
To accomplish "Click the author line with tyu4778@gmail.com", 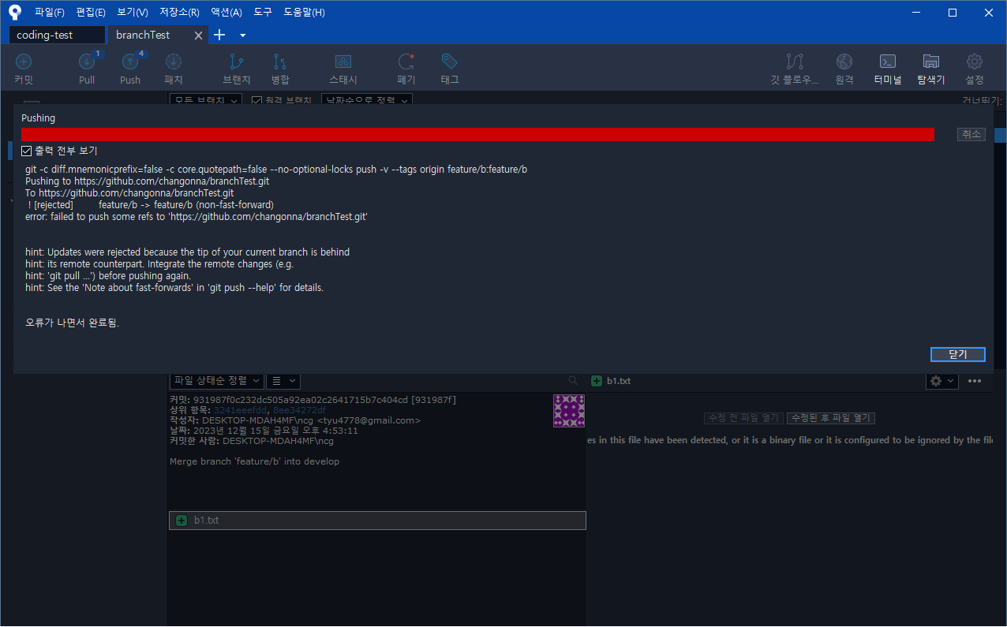I will click(295, 420).
